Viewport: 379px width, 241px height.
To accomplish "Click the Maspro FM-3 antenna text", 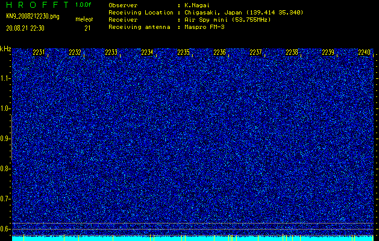I will 205,27.
